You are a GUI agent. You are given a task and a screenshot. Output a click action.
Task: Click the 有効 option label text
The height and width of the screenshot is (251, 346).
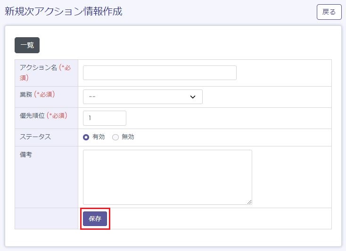click(x=99, y=137)
